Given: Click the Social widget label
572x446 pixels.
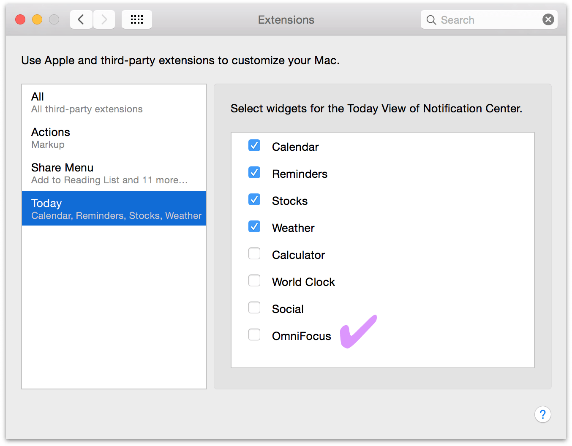Looking at the screenshot, I should point(288,309).
